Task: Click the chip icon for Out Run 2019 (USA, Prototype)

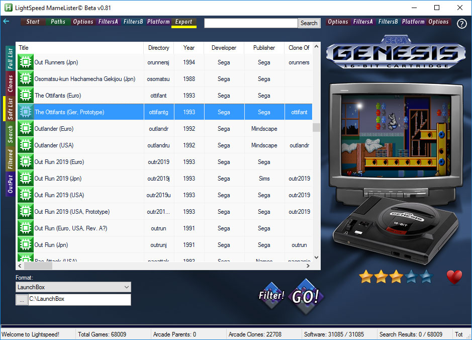Action: [x=26, y=211]
